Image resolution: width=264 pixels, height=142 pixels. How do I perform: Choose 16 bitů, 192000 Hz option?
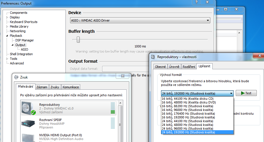(x=197, y=117)
